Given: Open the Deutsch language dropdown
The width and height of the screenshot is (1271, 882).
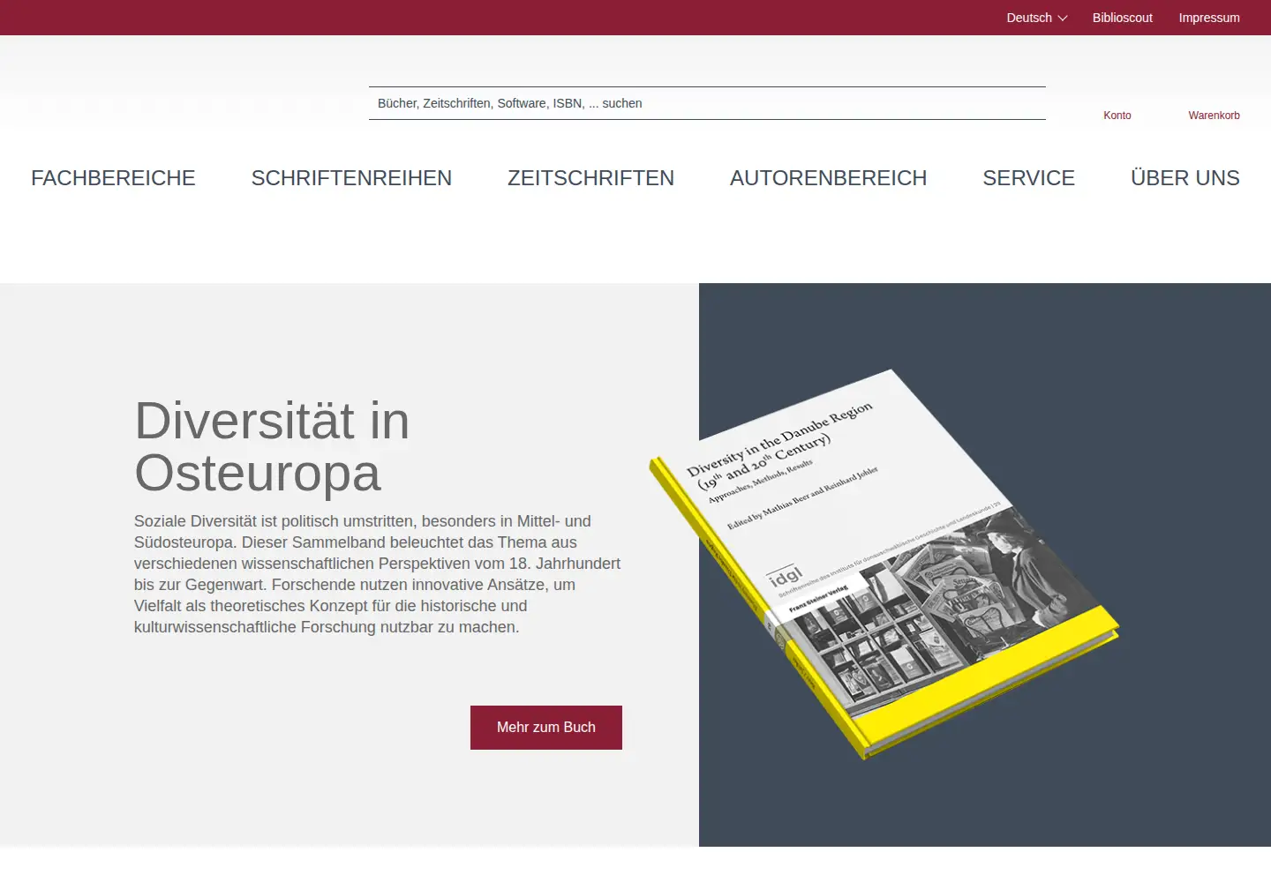Looking at the screenshot, I should pyautogui.click(x=1036, y=18).
